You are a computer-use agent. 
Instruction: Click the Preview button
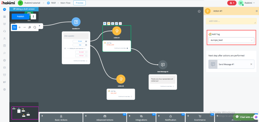tap(79, 3)
